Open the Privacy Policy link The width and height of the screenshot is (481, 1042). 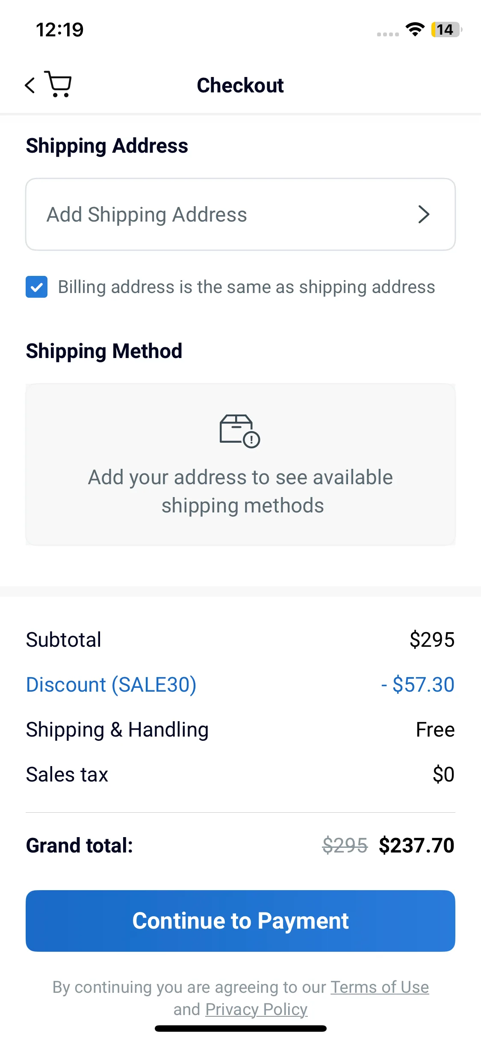pos(256,1009)
